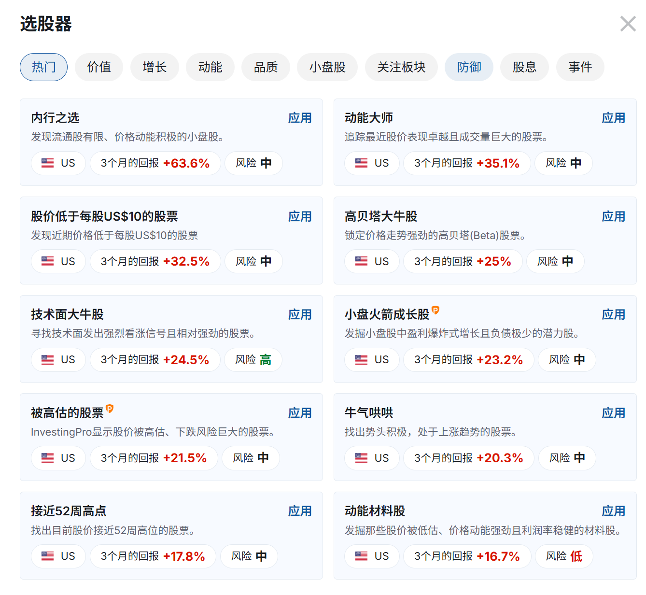Image resolution: width=646 pixels, height=595 pixels.
Task: Click the US flag in 接近52周高点 card
Action: point(48,556)
